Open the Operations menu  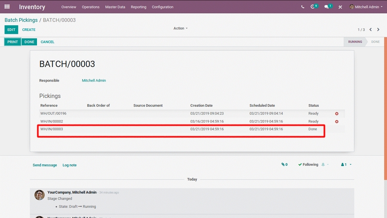tap(91, 7)
